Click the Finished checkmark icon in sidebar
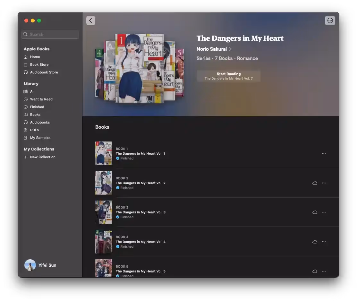Image resolution: width=357 pixels, height=301 pixels. tap(26, 107)
